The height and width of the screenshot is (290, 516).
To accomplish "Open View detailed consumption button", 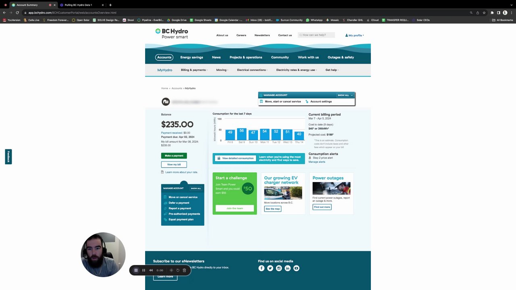I will [235, 158].
